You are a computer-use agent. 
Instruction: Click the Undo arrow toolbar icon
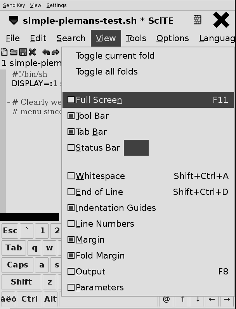(46, 52)
